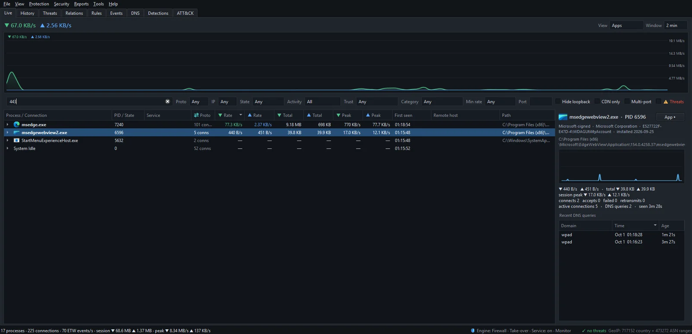
Task: Expand the msedgewebview2.exe process row
Action: pyautogui.click(x=7, y=132)
